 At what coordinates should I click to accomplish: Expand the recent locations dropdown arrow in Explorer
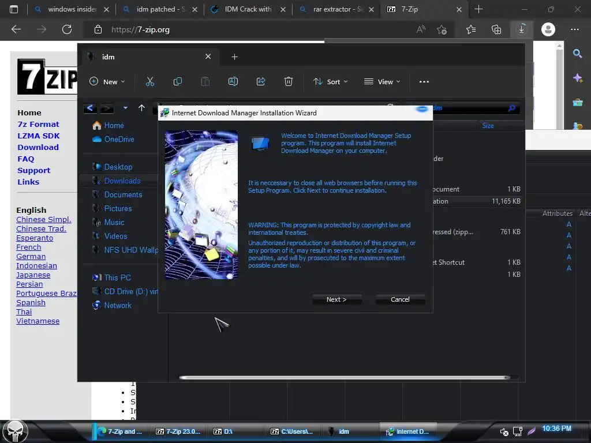pyautogui.click(x=125, y=108)
